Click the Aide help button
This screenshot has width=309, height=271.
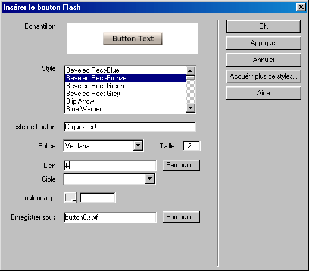[x=264, y=93]
